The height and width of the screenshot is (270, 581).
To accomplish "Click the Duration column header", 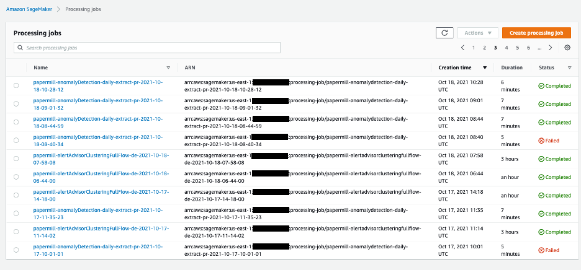I will tap(511, 67).
